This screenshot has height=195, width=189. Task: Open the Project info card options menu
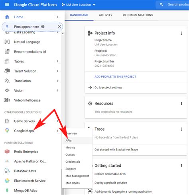[x=181, y=33]
